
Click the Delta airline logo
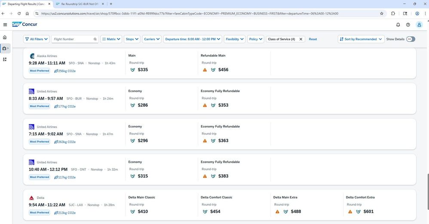coord(32,197)
